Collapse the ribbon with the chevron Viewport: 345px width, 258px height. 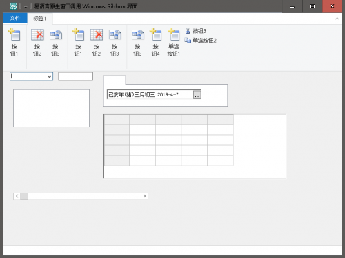coord(337,19)
